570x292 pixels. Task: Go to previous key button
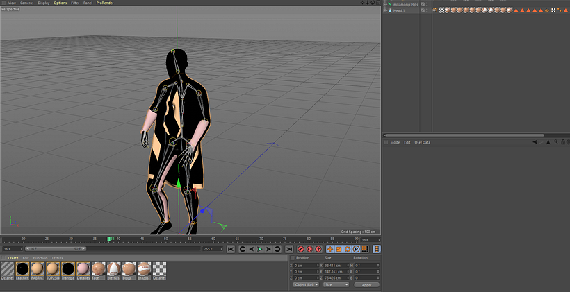coord(243,249)
